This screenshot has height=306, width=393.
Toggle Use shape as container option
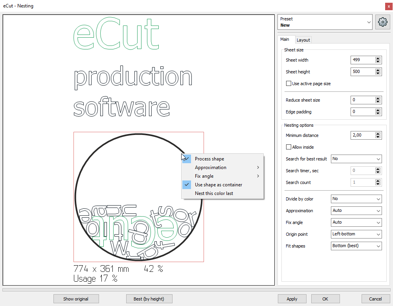coord(218,185)
